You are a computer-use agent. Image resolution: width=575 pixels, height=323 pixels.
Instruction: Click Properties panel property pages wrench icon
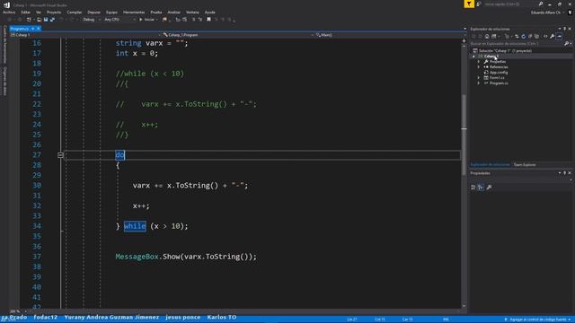(489, 188)
